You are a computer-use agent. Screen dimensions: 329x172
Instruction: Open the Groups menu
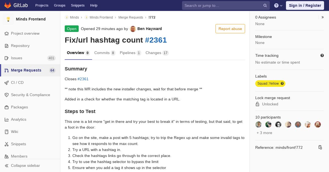pos(59,5)
